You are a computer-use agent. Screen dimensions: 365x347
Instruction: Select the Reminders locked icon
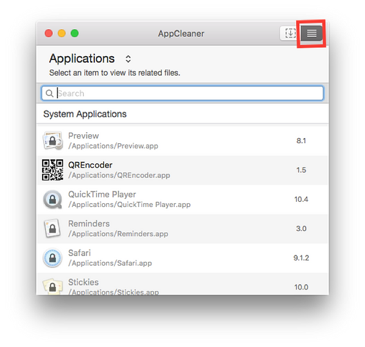coord(53,228)
